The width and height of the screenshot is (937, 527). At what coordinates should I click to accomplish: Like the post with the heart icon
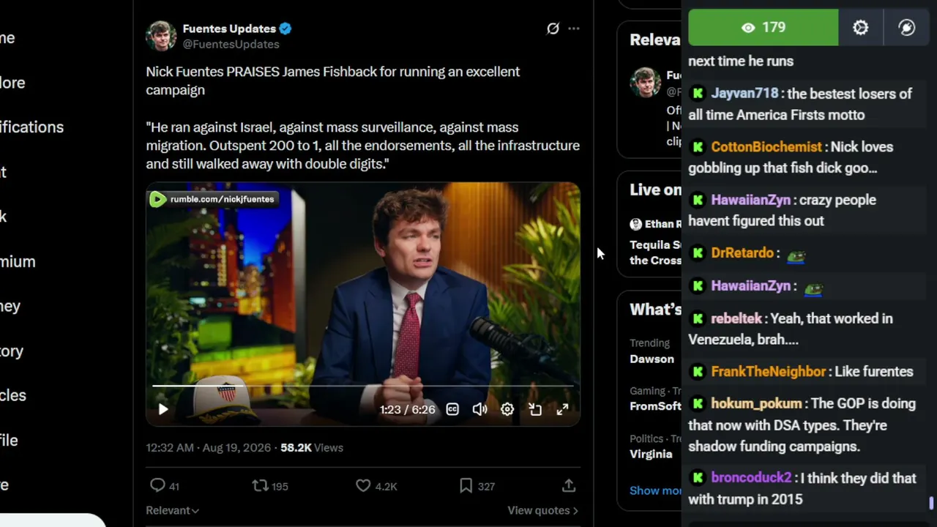click(x=363, y=485)
